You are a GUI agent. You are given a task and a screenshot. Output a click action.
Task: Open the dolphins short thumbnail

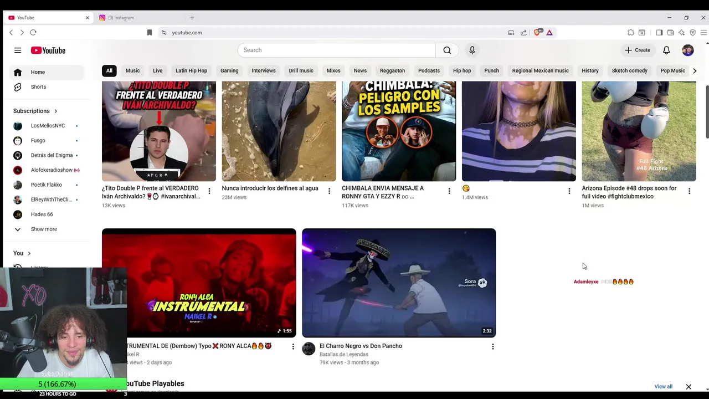point(279,131)
